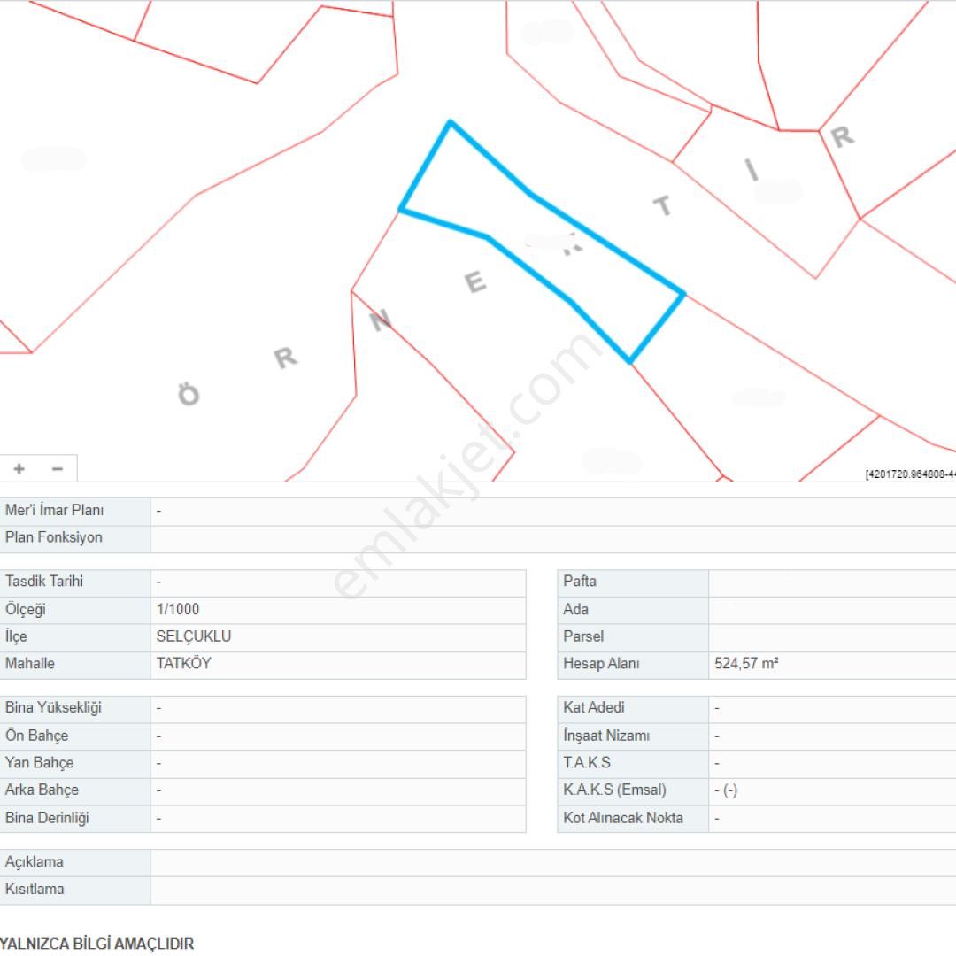Click the TATKÖY neighborhood value
Image resolution: width=956 pixels, height=956 pixels.
(183, 663)
